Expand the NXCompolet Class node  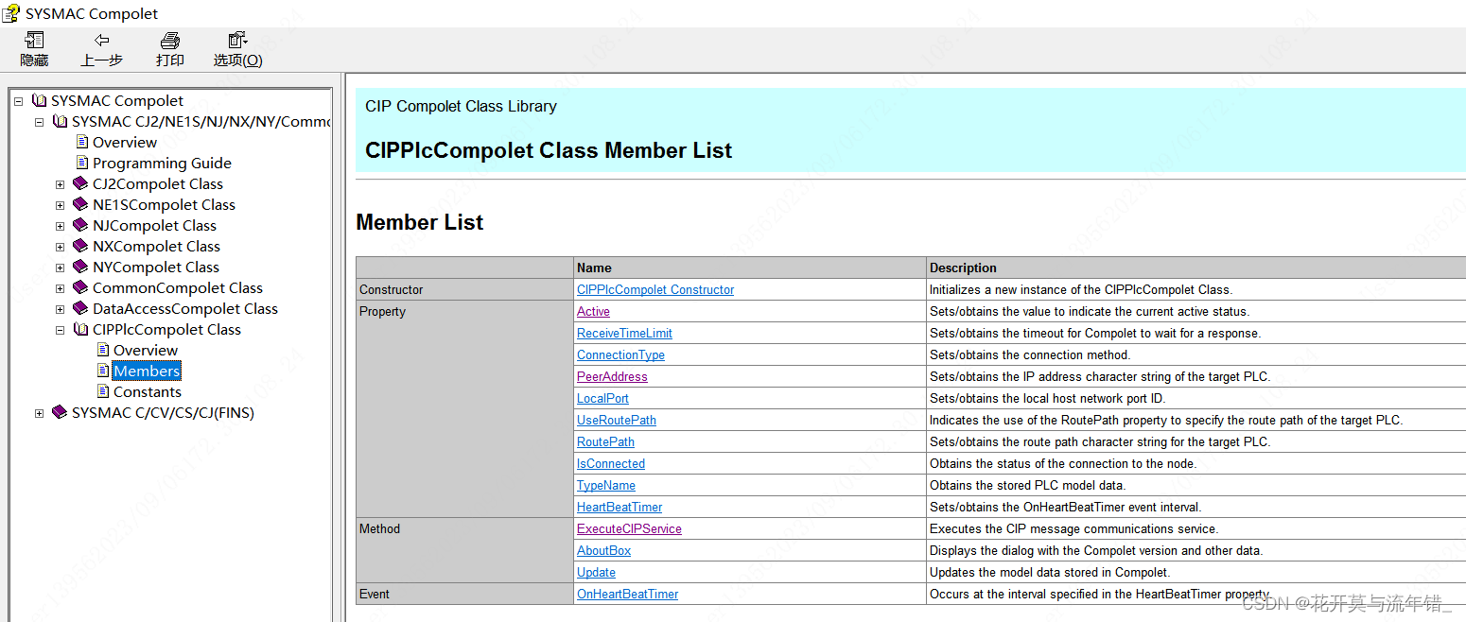(60, 247)
